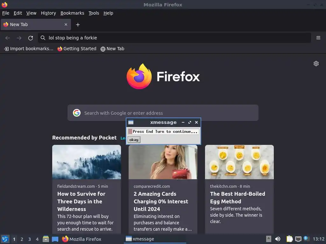Switch to workspace 4
Viewport: 326px width, 244px height.
pyautogui.click(x=37, y=239)
